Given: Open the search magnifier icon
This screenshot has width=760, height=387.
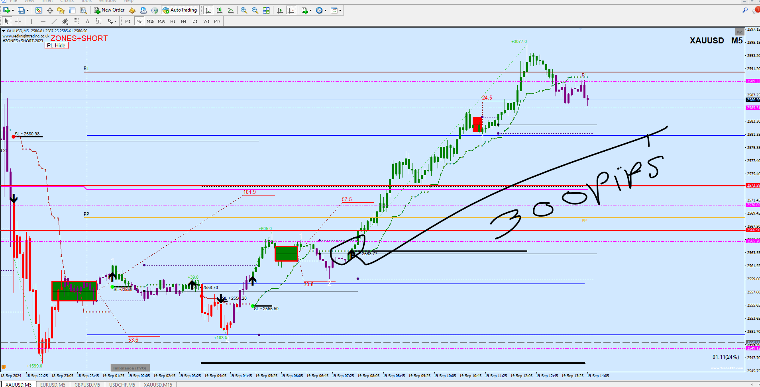Looking at the screenshot, I should coord(745,10).
